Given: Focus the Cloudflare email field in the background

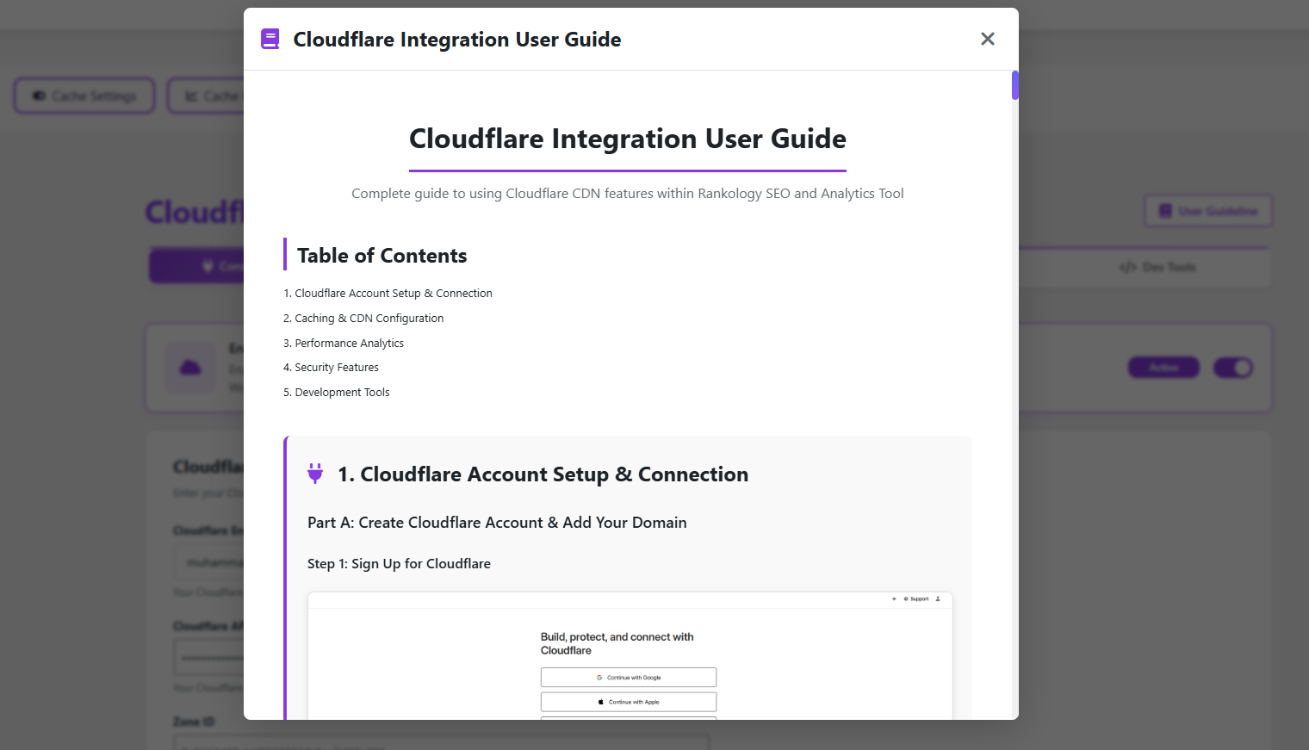Looking at the screenshot, I should tap(209, 563).
